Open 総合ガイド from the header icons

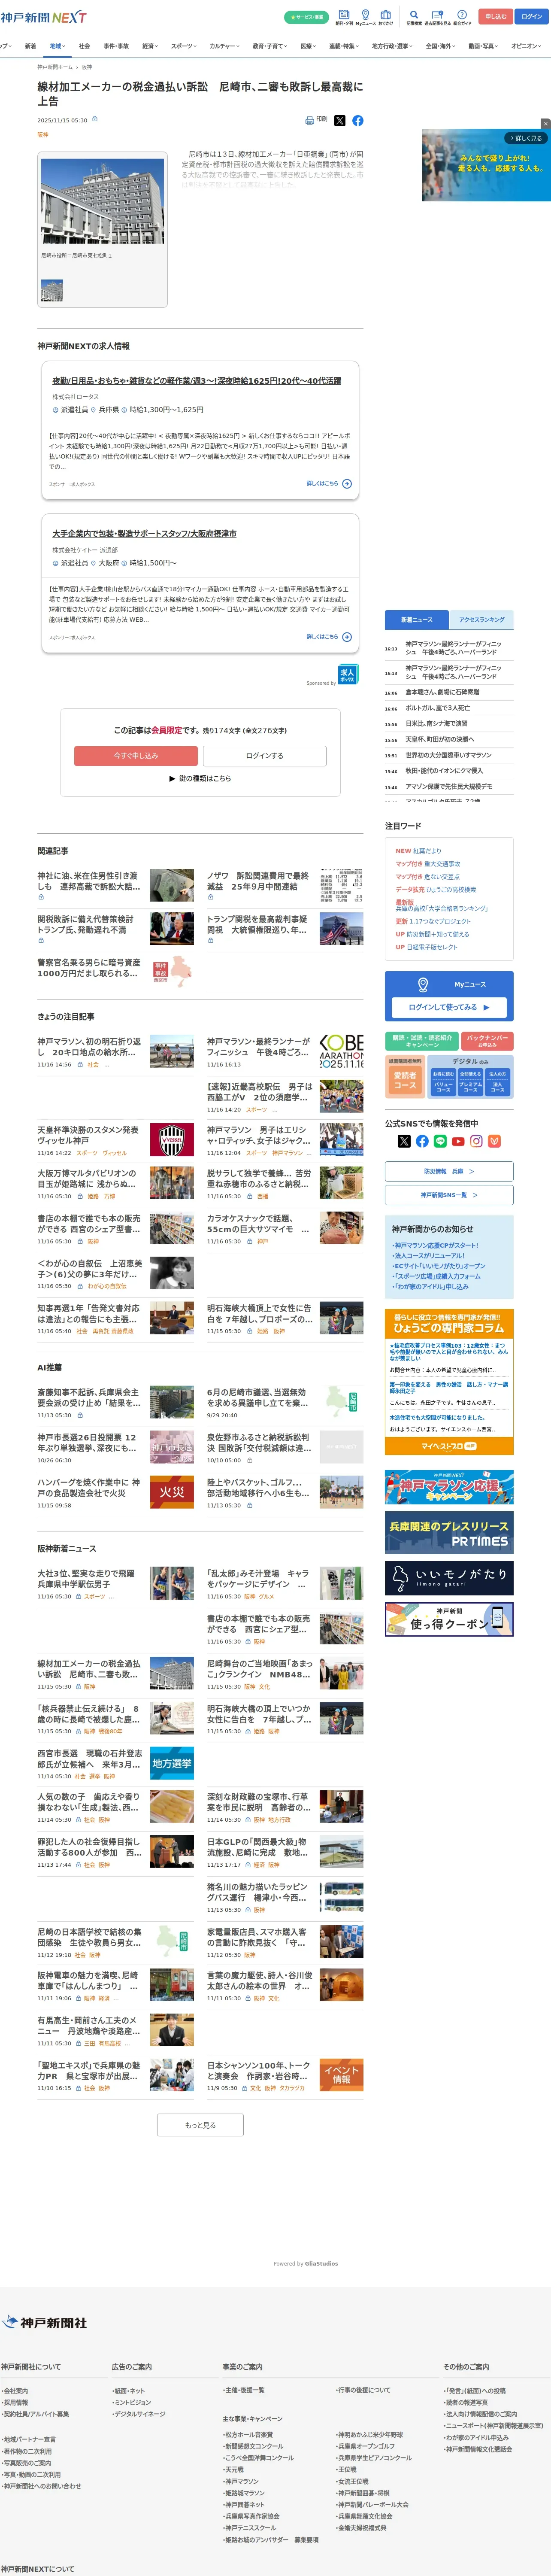click(x=462, y=17)
